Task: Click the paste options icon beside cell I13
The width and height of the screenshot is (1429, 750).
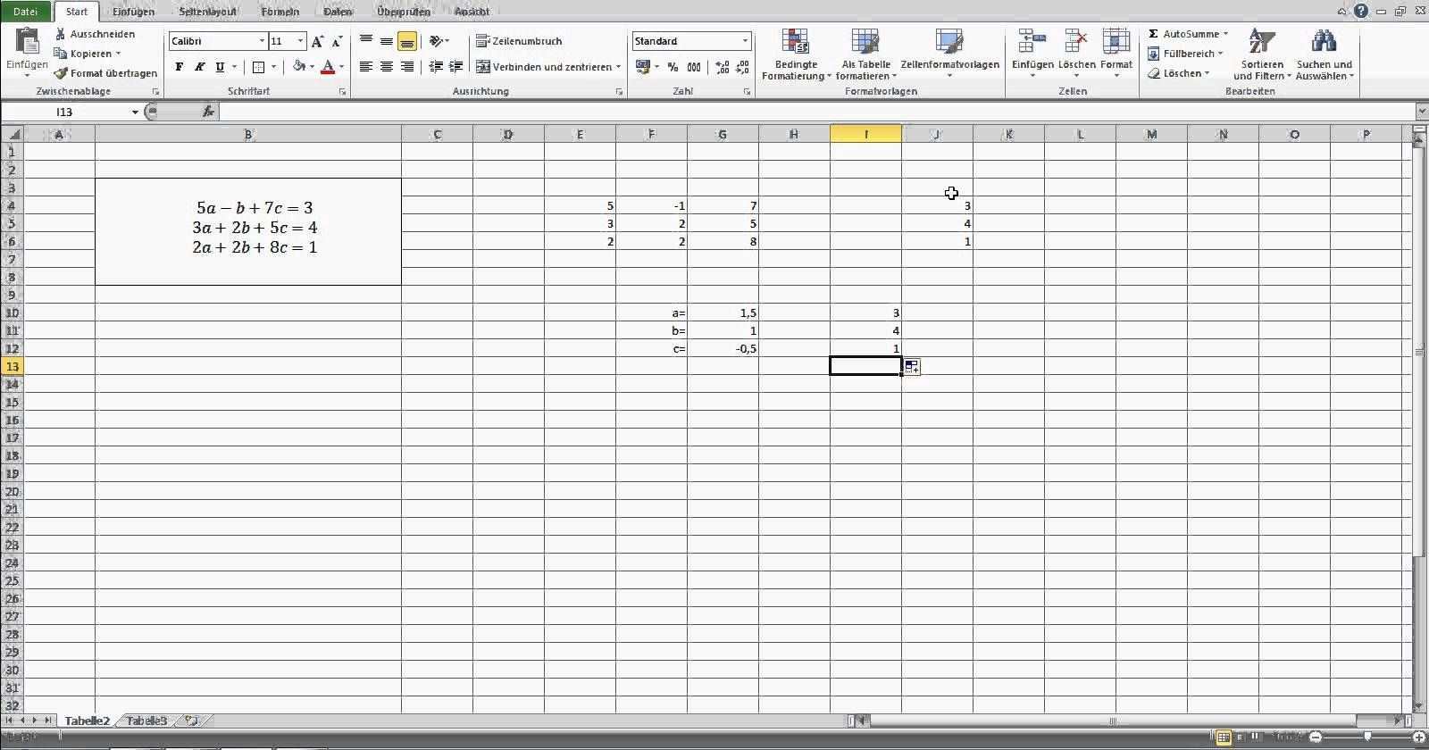Action: point(912,366)
